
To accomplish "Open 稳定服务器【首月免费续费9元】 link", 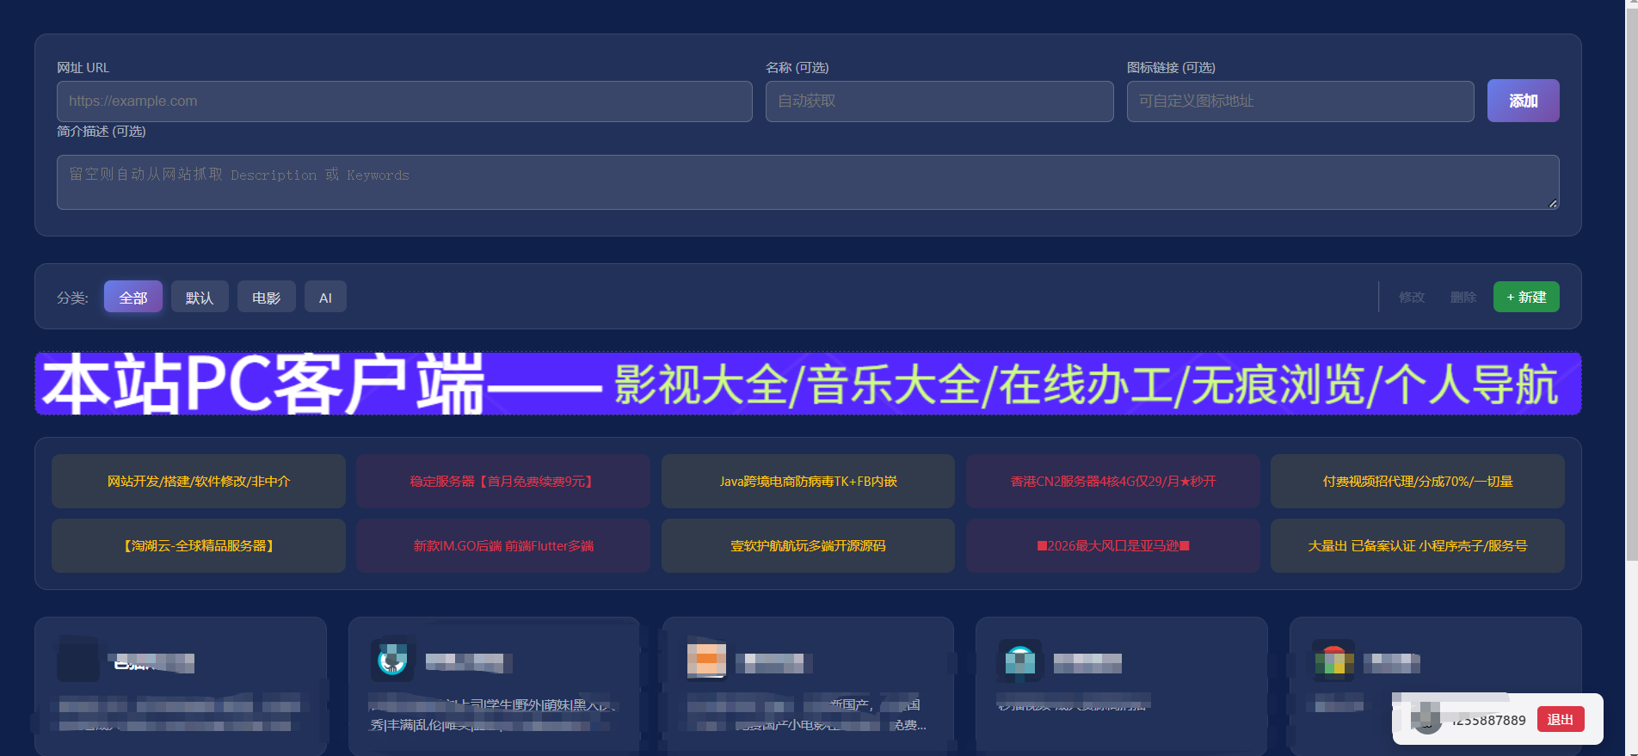I will point(503,482).
